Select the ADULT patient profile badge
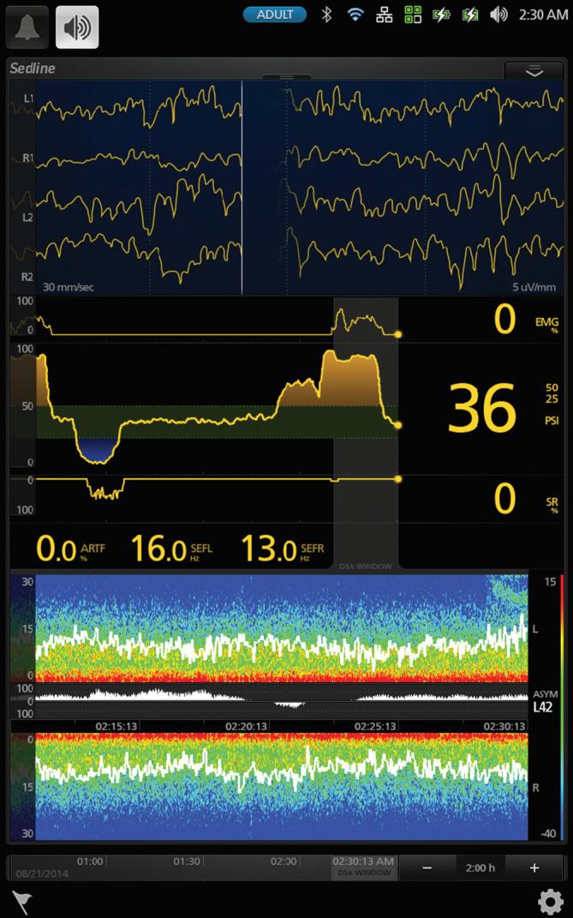The height and width of the screenshot is (918, 573). (275, 15)
